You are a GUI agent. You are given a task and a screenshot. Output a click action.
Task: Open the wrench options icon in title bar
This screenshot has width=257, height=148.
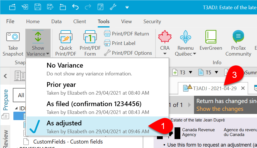tap(113, 7)
